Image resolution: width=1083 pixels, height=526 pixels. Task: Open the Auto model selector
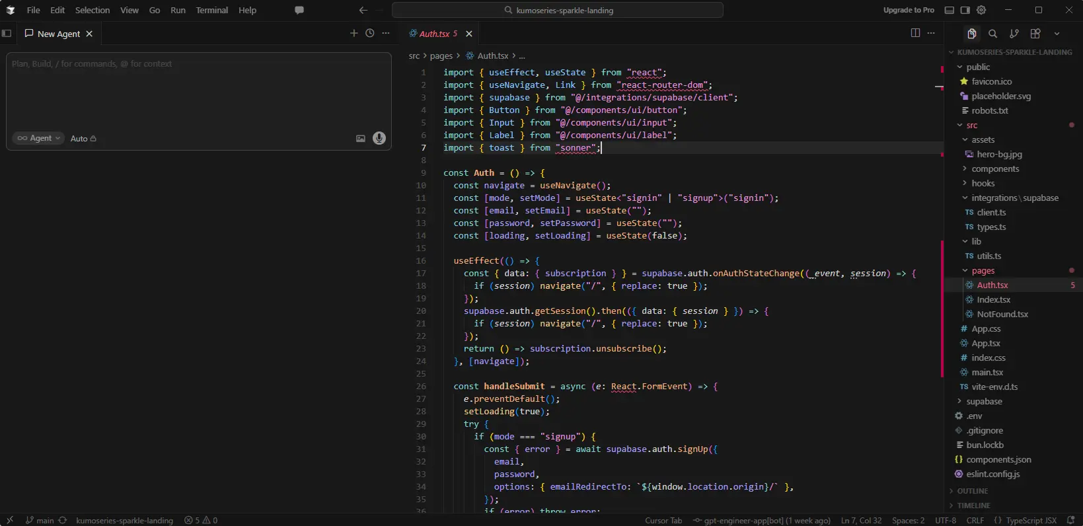pos(83,139)
